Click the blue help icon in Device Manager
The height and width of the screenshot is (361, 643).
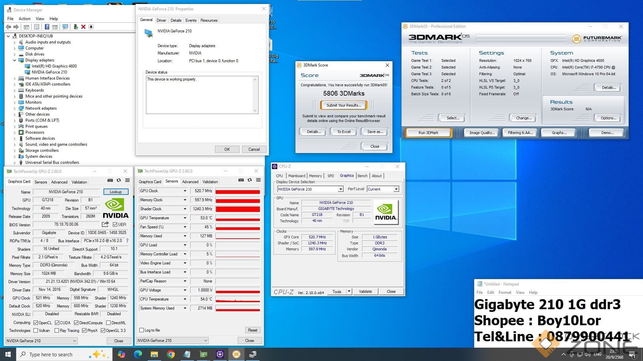click(47, 27)
